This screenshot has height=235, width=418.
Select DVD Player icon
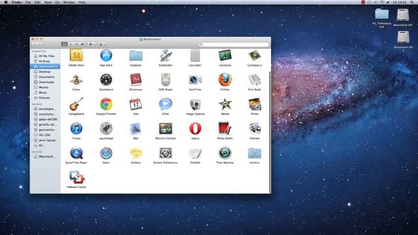[x=165, y=80]
